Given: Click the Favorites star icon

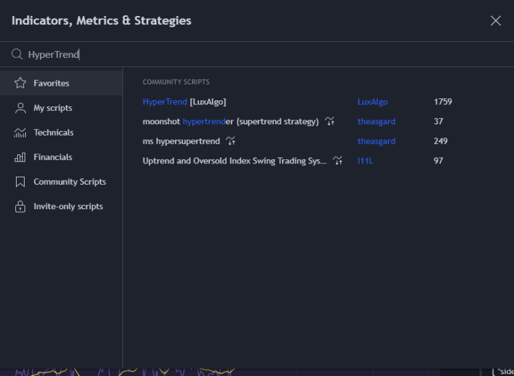Looking at the screenshot, I should click(x=21, y=83).
